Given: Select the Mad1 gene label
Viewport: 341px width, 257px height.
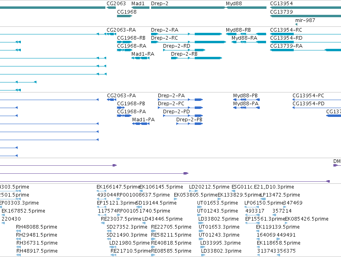Looking at the screenshot, I should click(x=138, y=4).
